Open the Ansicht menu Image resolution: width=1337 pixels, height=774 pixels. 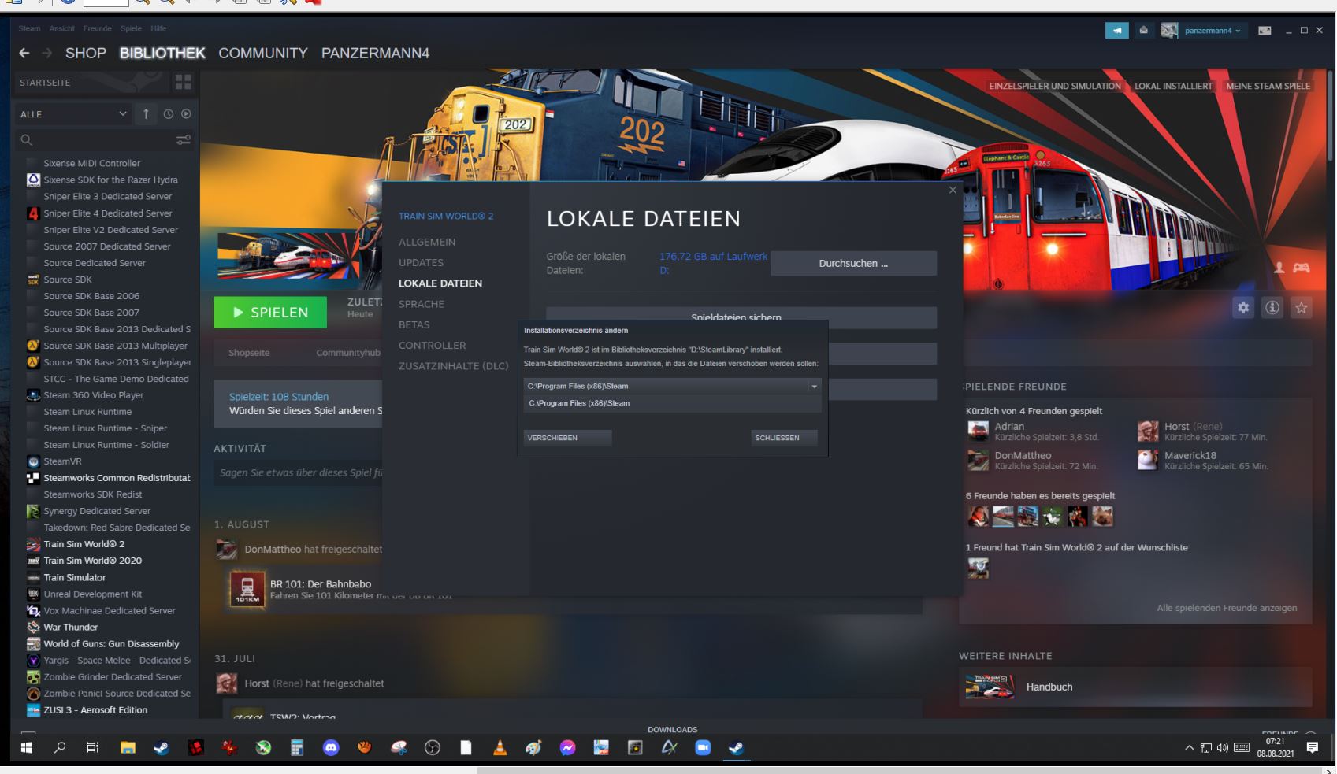point(61,28)
